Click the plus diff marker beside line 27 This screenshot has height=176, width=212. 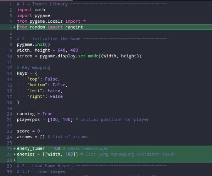15,154
